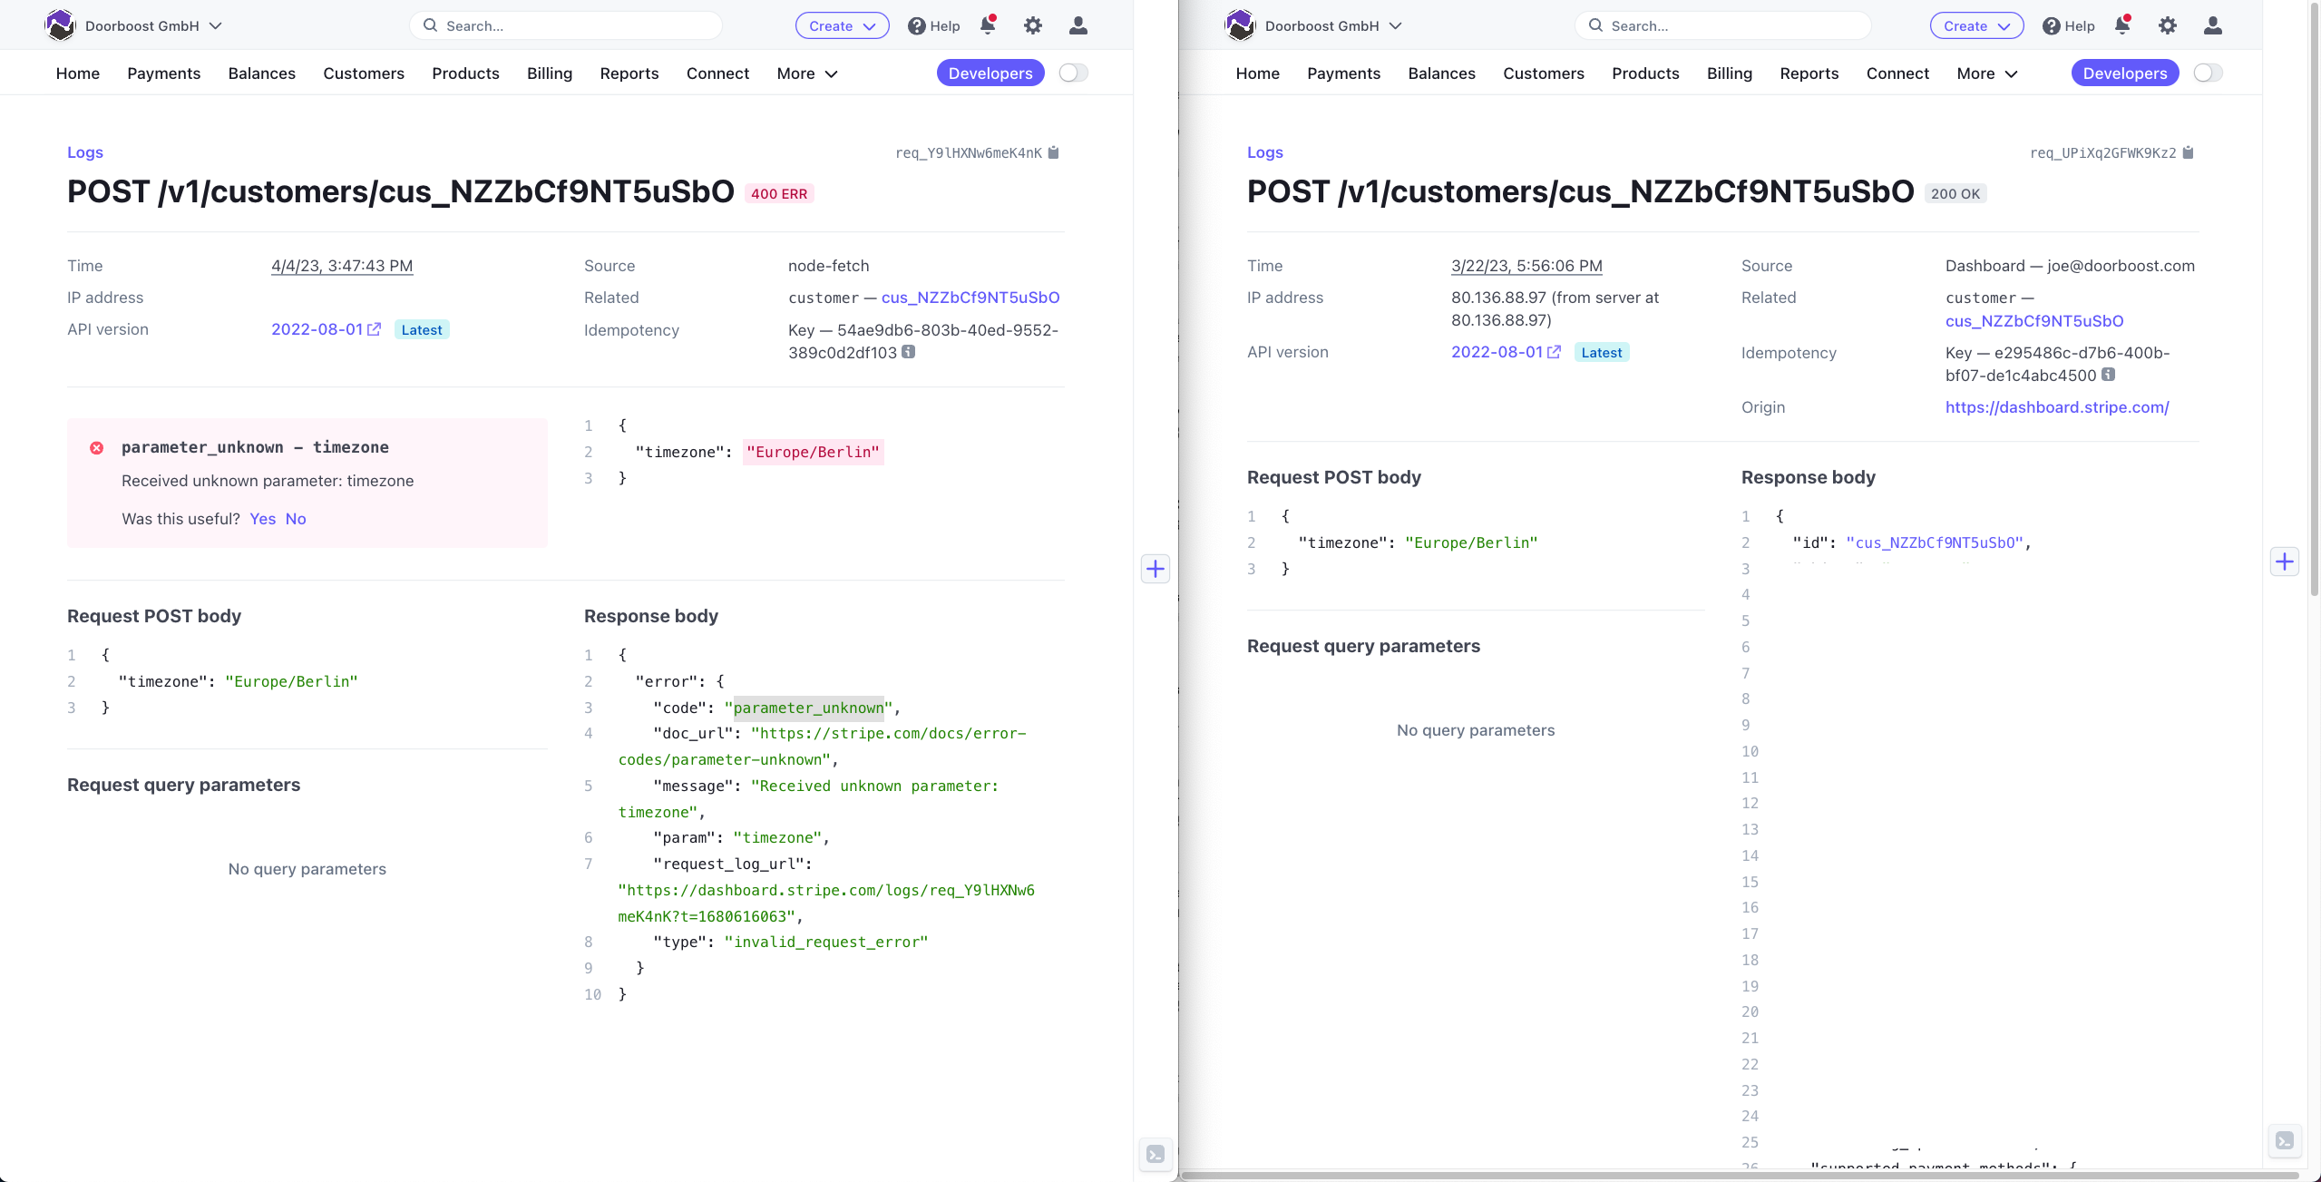
Task: Toggle test mode switch next to Developers
Action: 1072,73
